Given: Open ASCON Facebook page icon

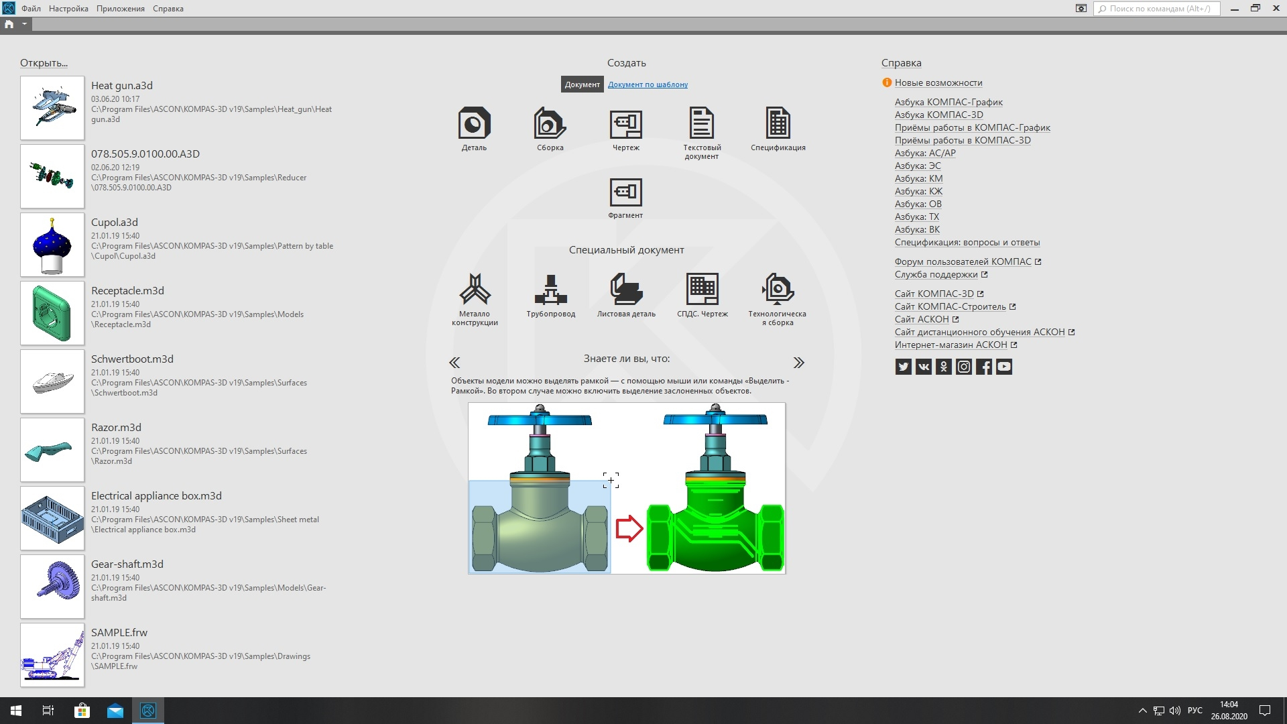Looking at the screenshot, I should pyautogui.click(x=983, y=367).
